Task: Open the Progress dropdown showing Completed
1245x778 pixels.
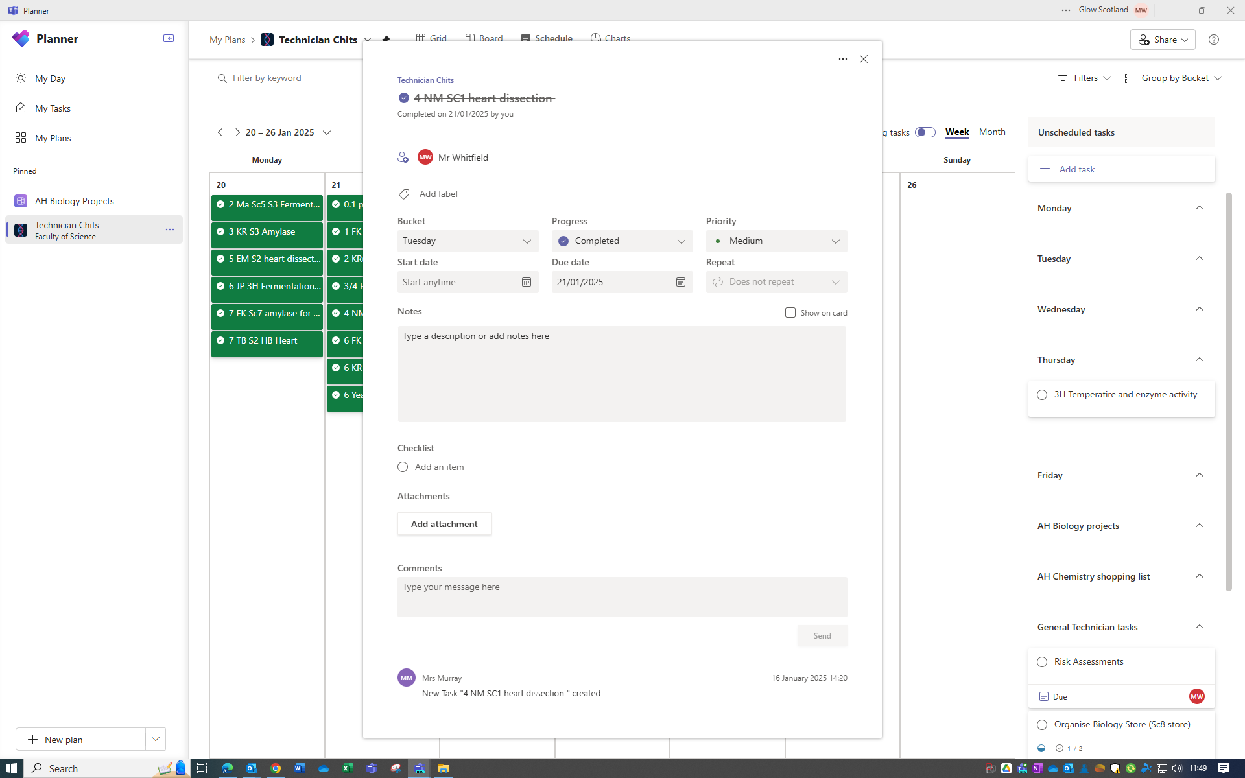Action: [x=622, y=241]
